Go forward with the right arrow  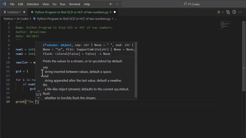[117, 4]
